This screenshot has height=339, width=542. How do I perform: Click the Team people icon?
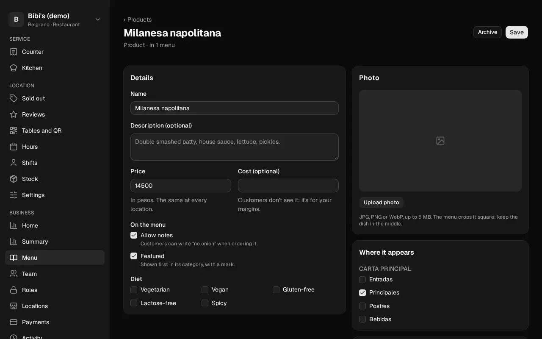[x=14, y=274]
